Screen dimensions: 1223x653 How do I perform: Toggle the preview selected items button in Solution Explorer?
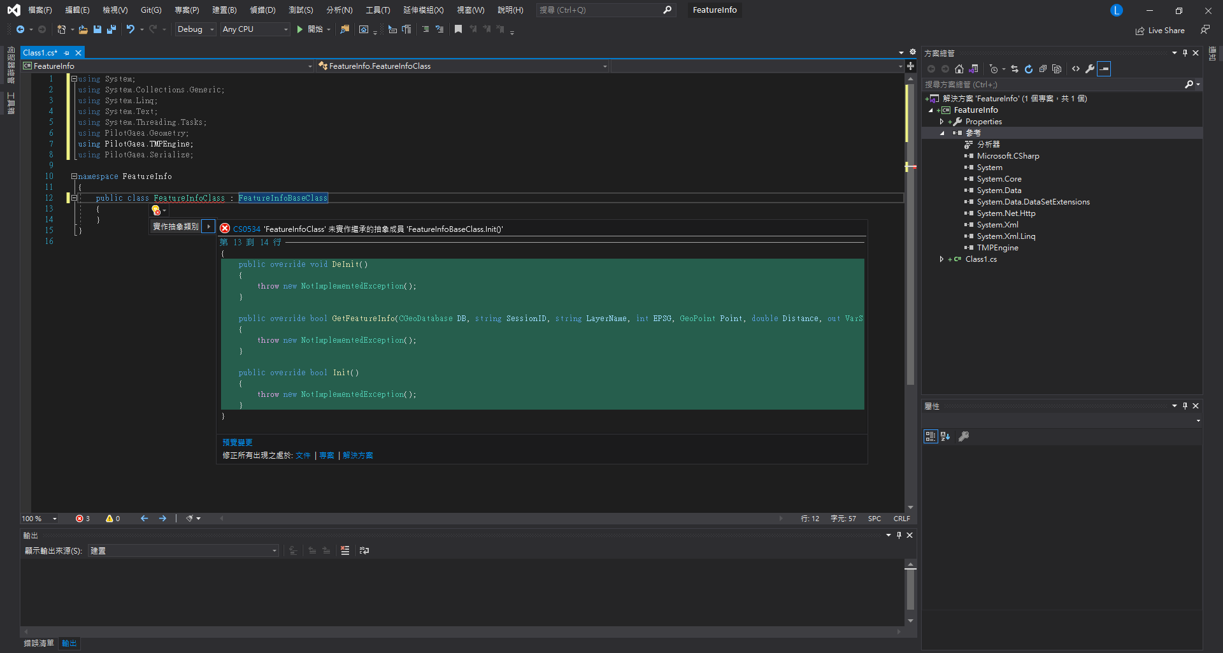point(1104,69)
